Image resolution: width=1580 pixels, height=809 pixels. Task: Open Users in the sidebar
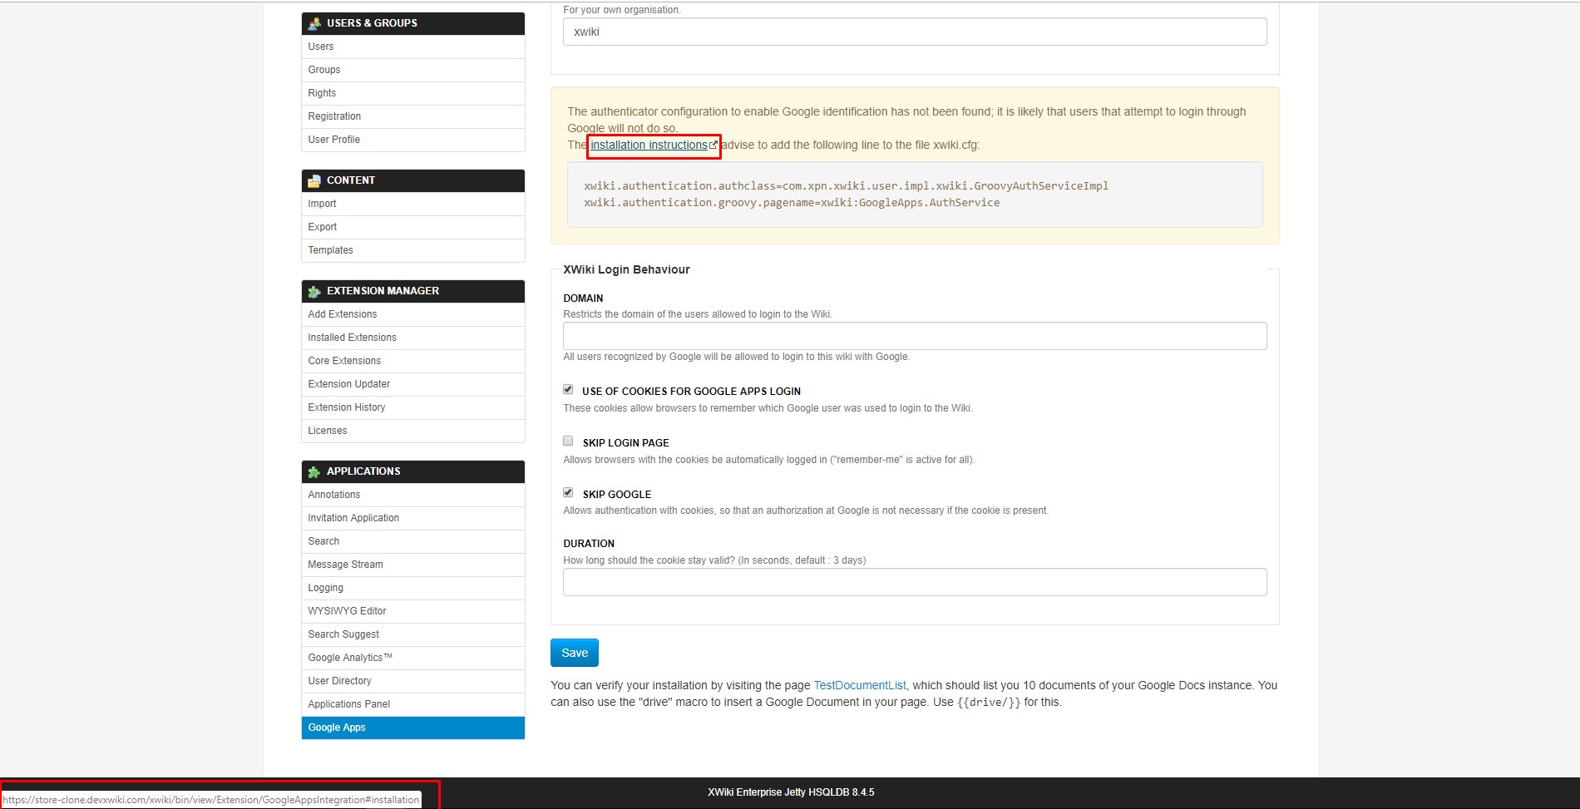tap(412, 47)
